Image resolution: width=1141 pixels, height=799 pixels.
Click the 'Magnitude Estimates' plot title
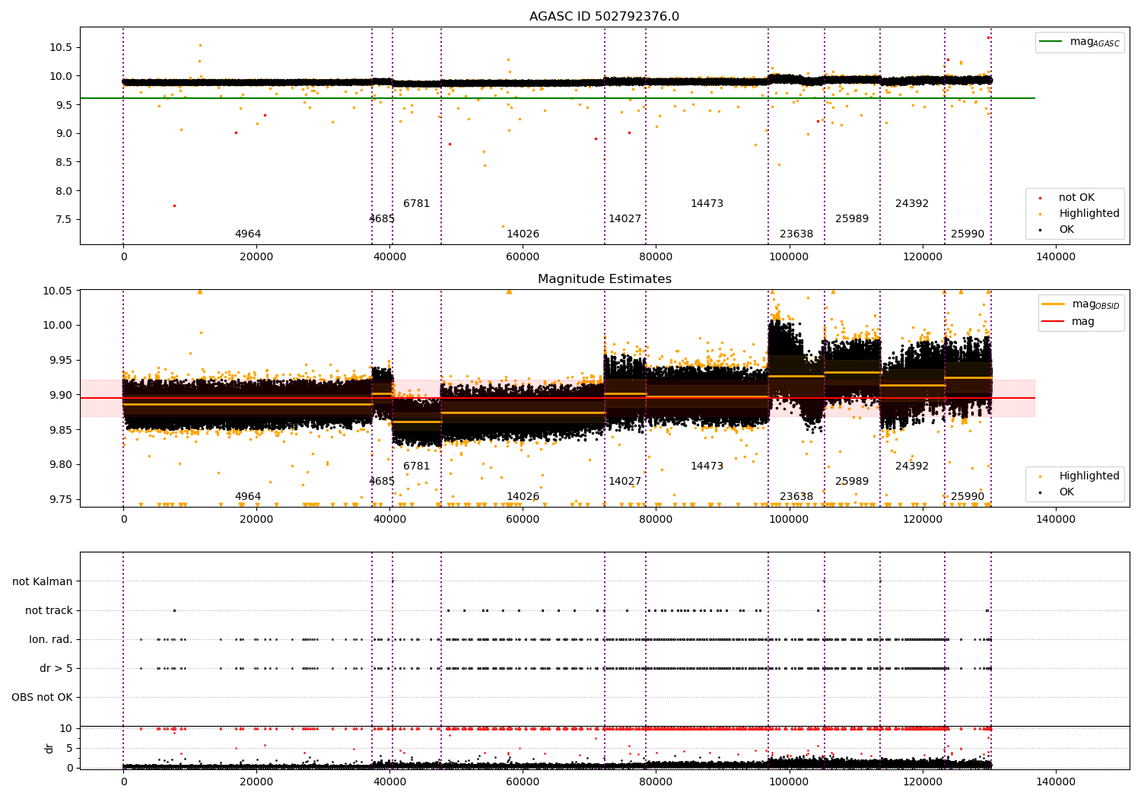click(604, 279)
